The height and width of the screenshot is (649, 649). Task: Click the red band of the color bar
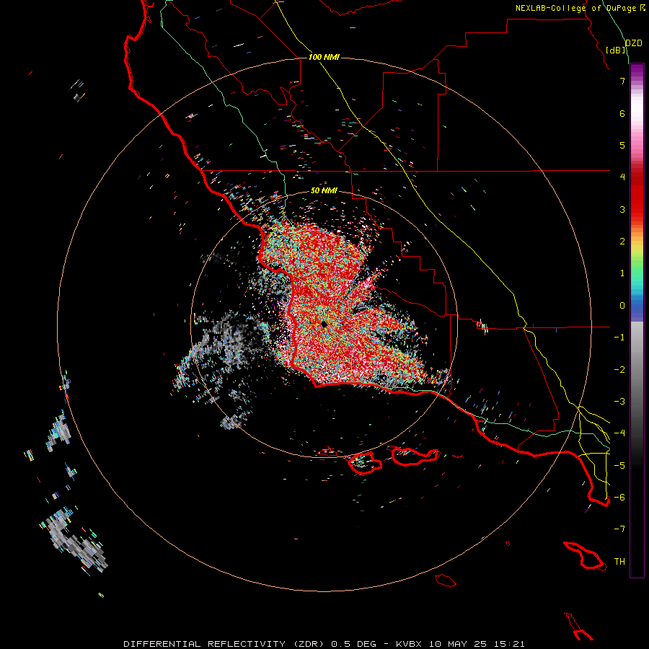[x=637, y=195]
